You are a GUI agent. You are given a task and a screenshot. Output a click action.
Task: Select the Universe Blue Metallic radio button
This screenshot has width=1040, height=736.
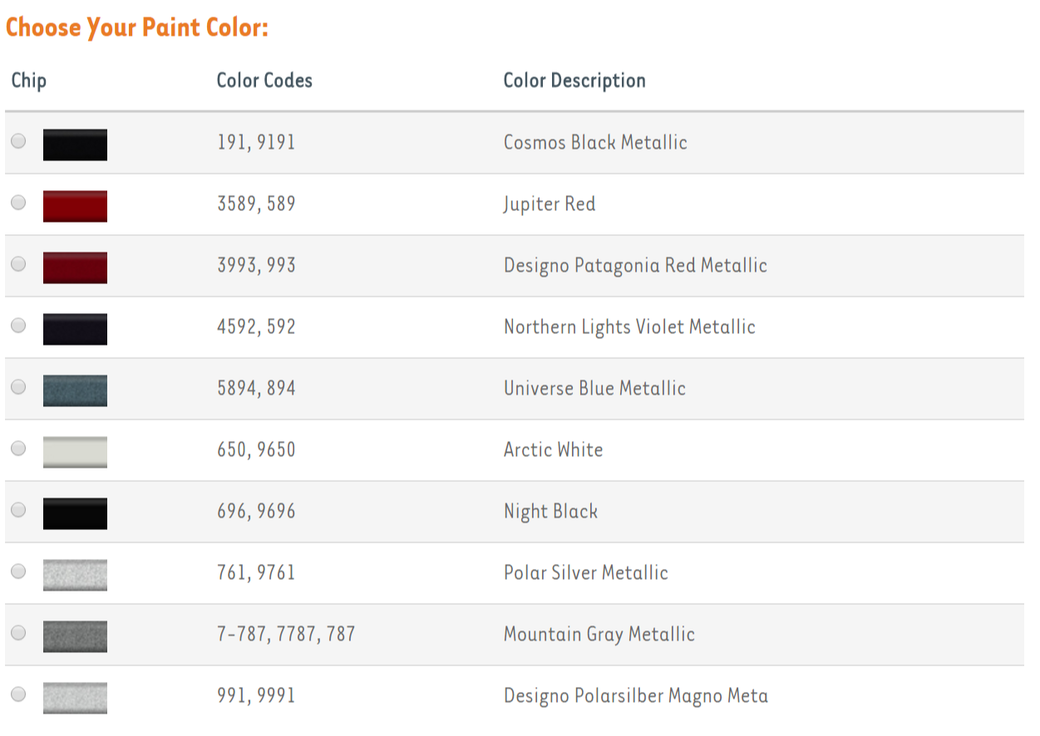pos(18,387)
